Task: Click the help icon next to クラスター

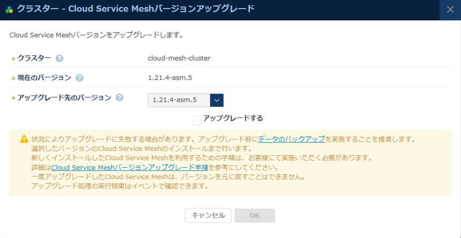Action: pyautogui.click(x=60, y=58)
